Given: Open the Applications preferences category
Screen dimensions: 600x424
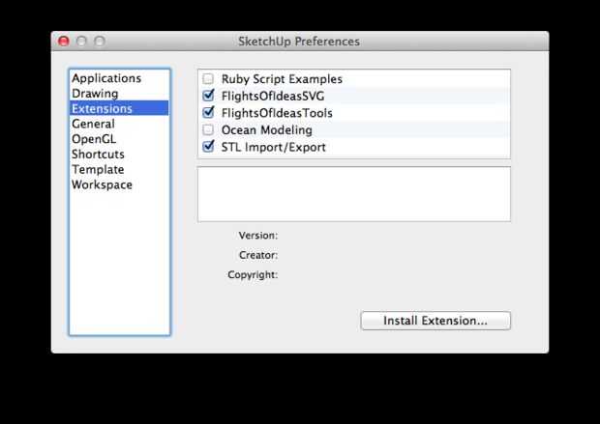Looking at the screenshot, I should (x=106, y=78).
